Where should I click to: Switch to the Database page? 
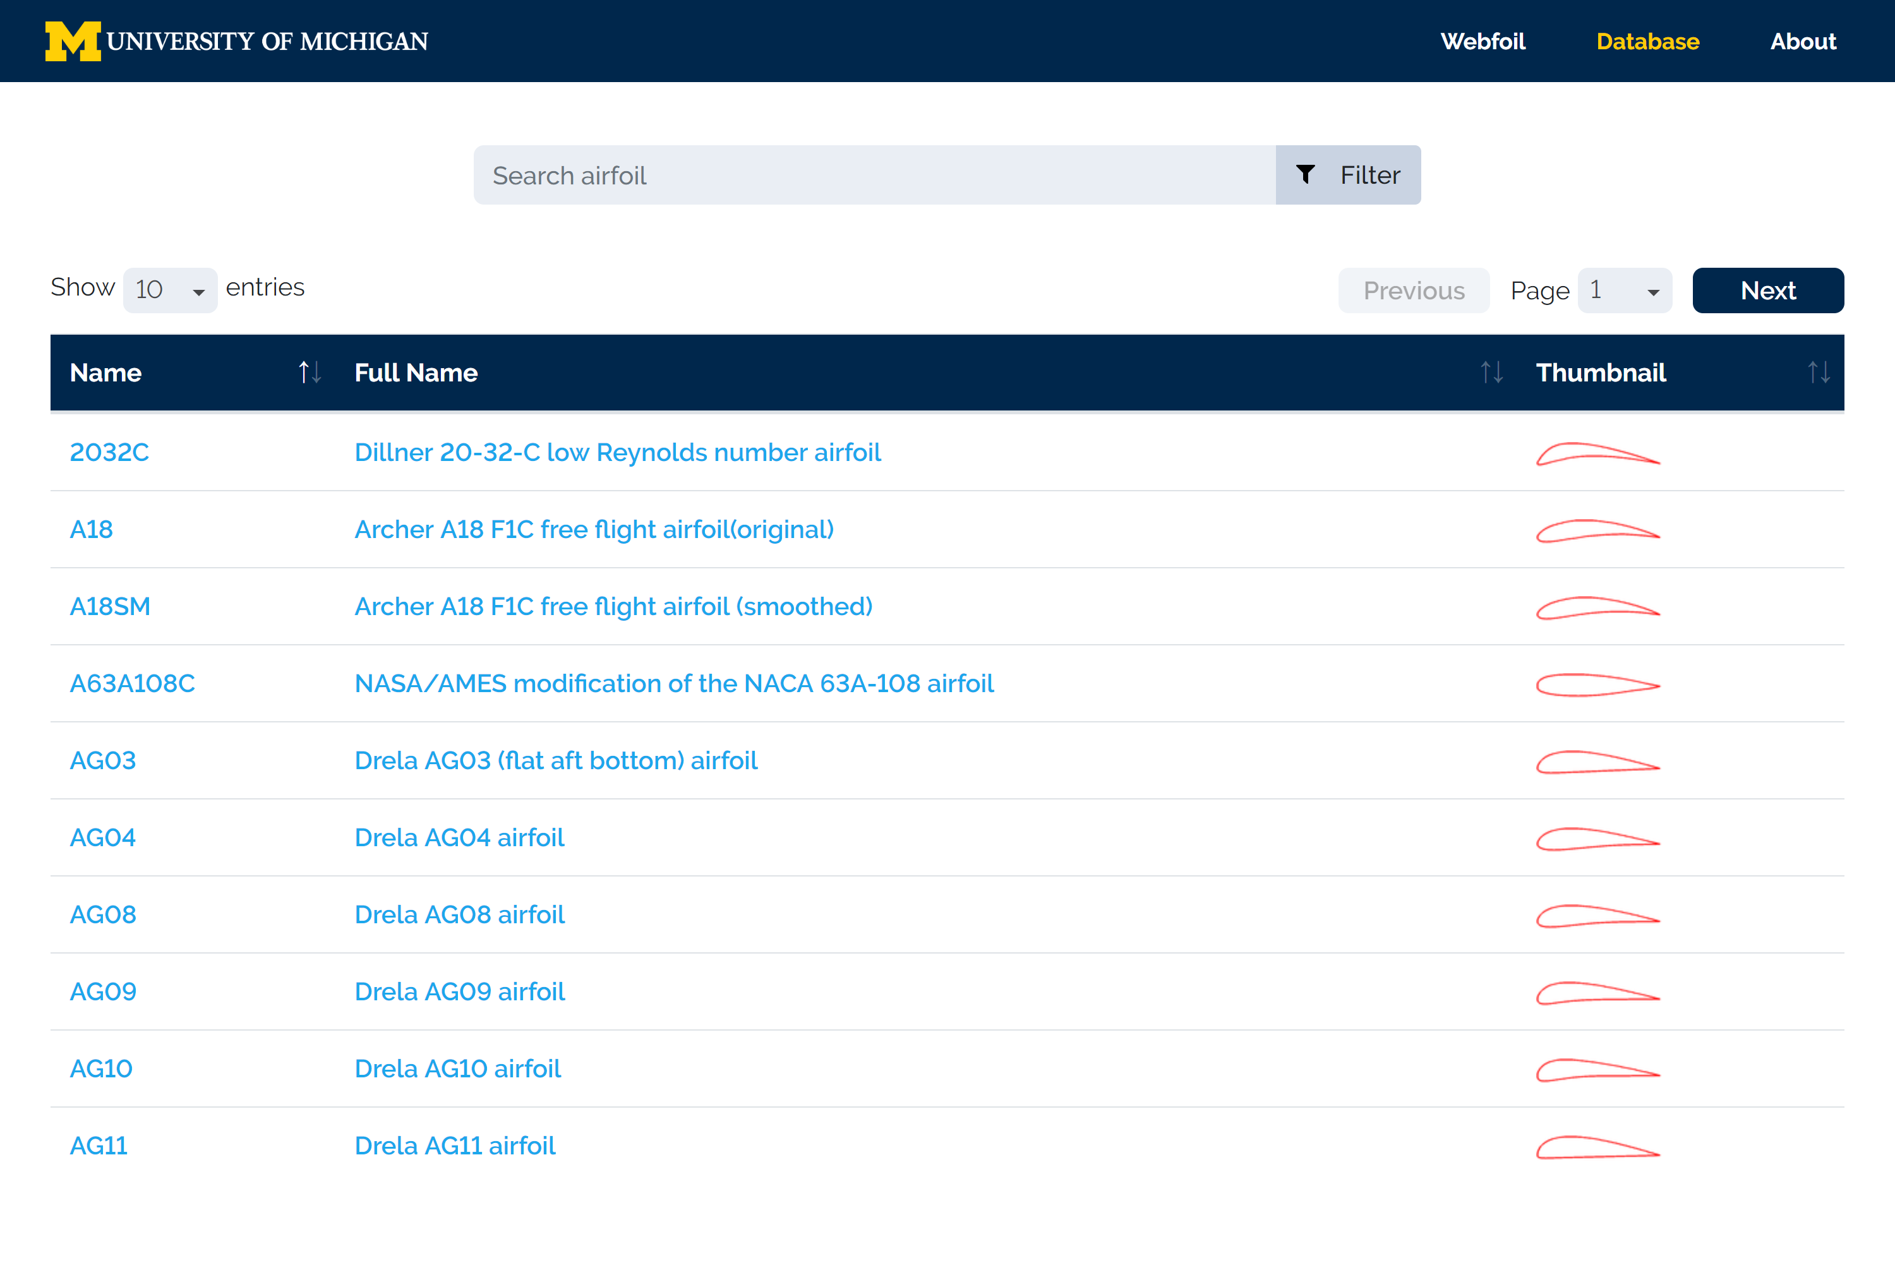point(1647,41)
